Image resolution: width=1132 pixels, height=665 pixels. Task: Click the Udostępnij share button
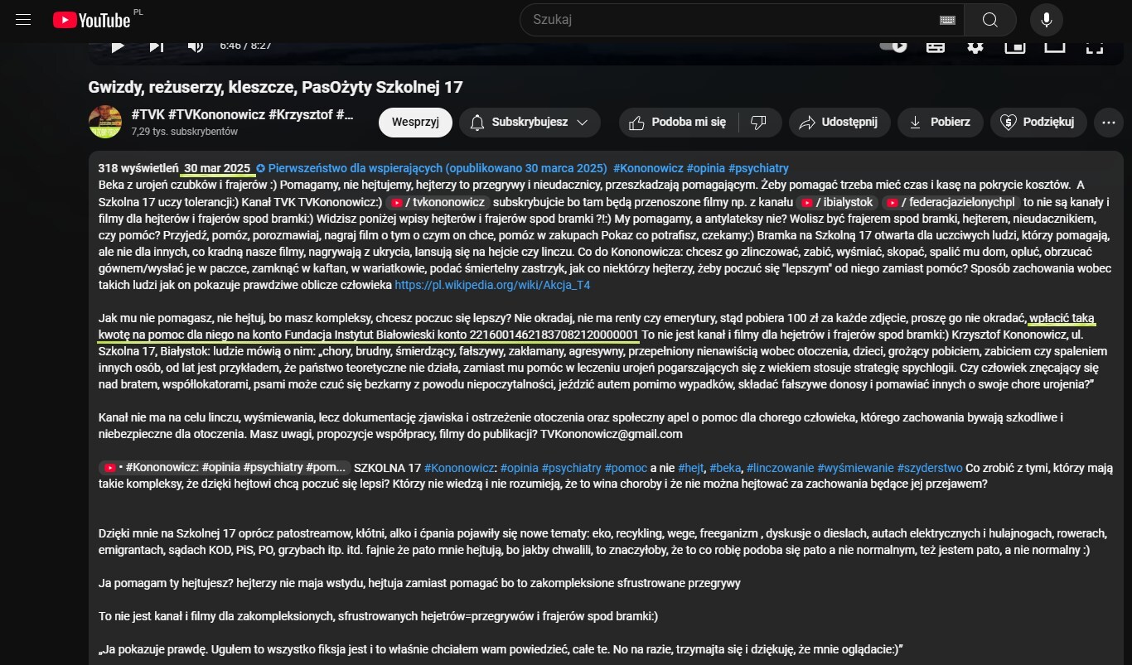click(x=839, y=123)
